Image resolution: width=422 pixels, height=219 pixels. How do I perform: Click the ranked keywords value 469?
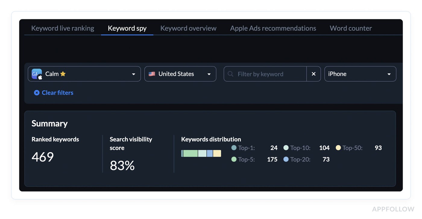43,157
